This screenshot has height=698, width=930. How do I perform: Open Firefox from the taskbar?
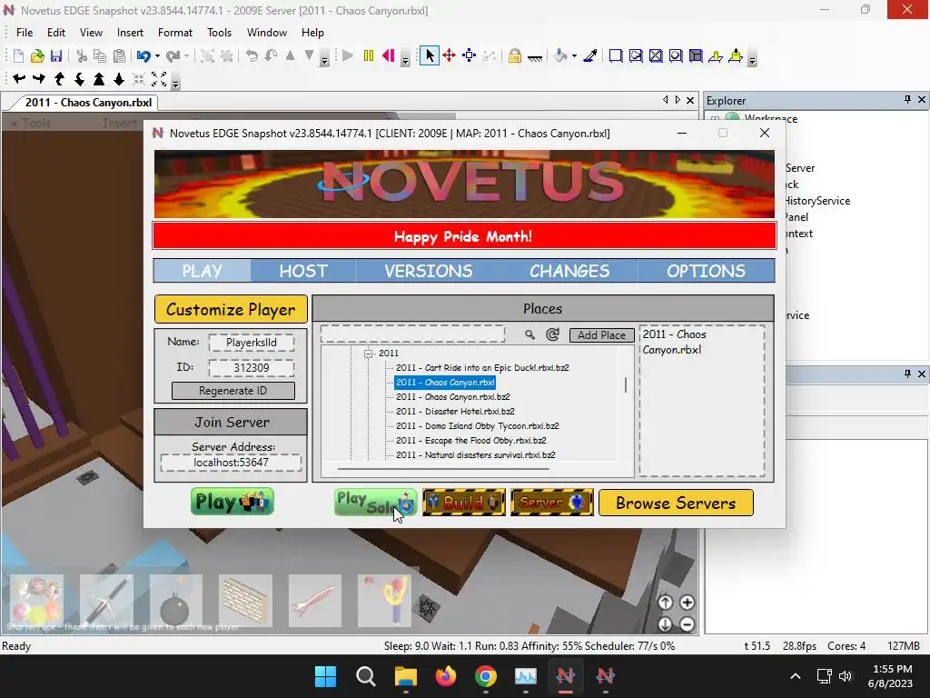446,676
